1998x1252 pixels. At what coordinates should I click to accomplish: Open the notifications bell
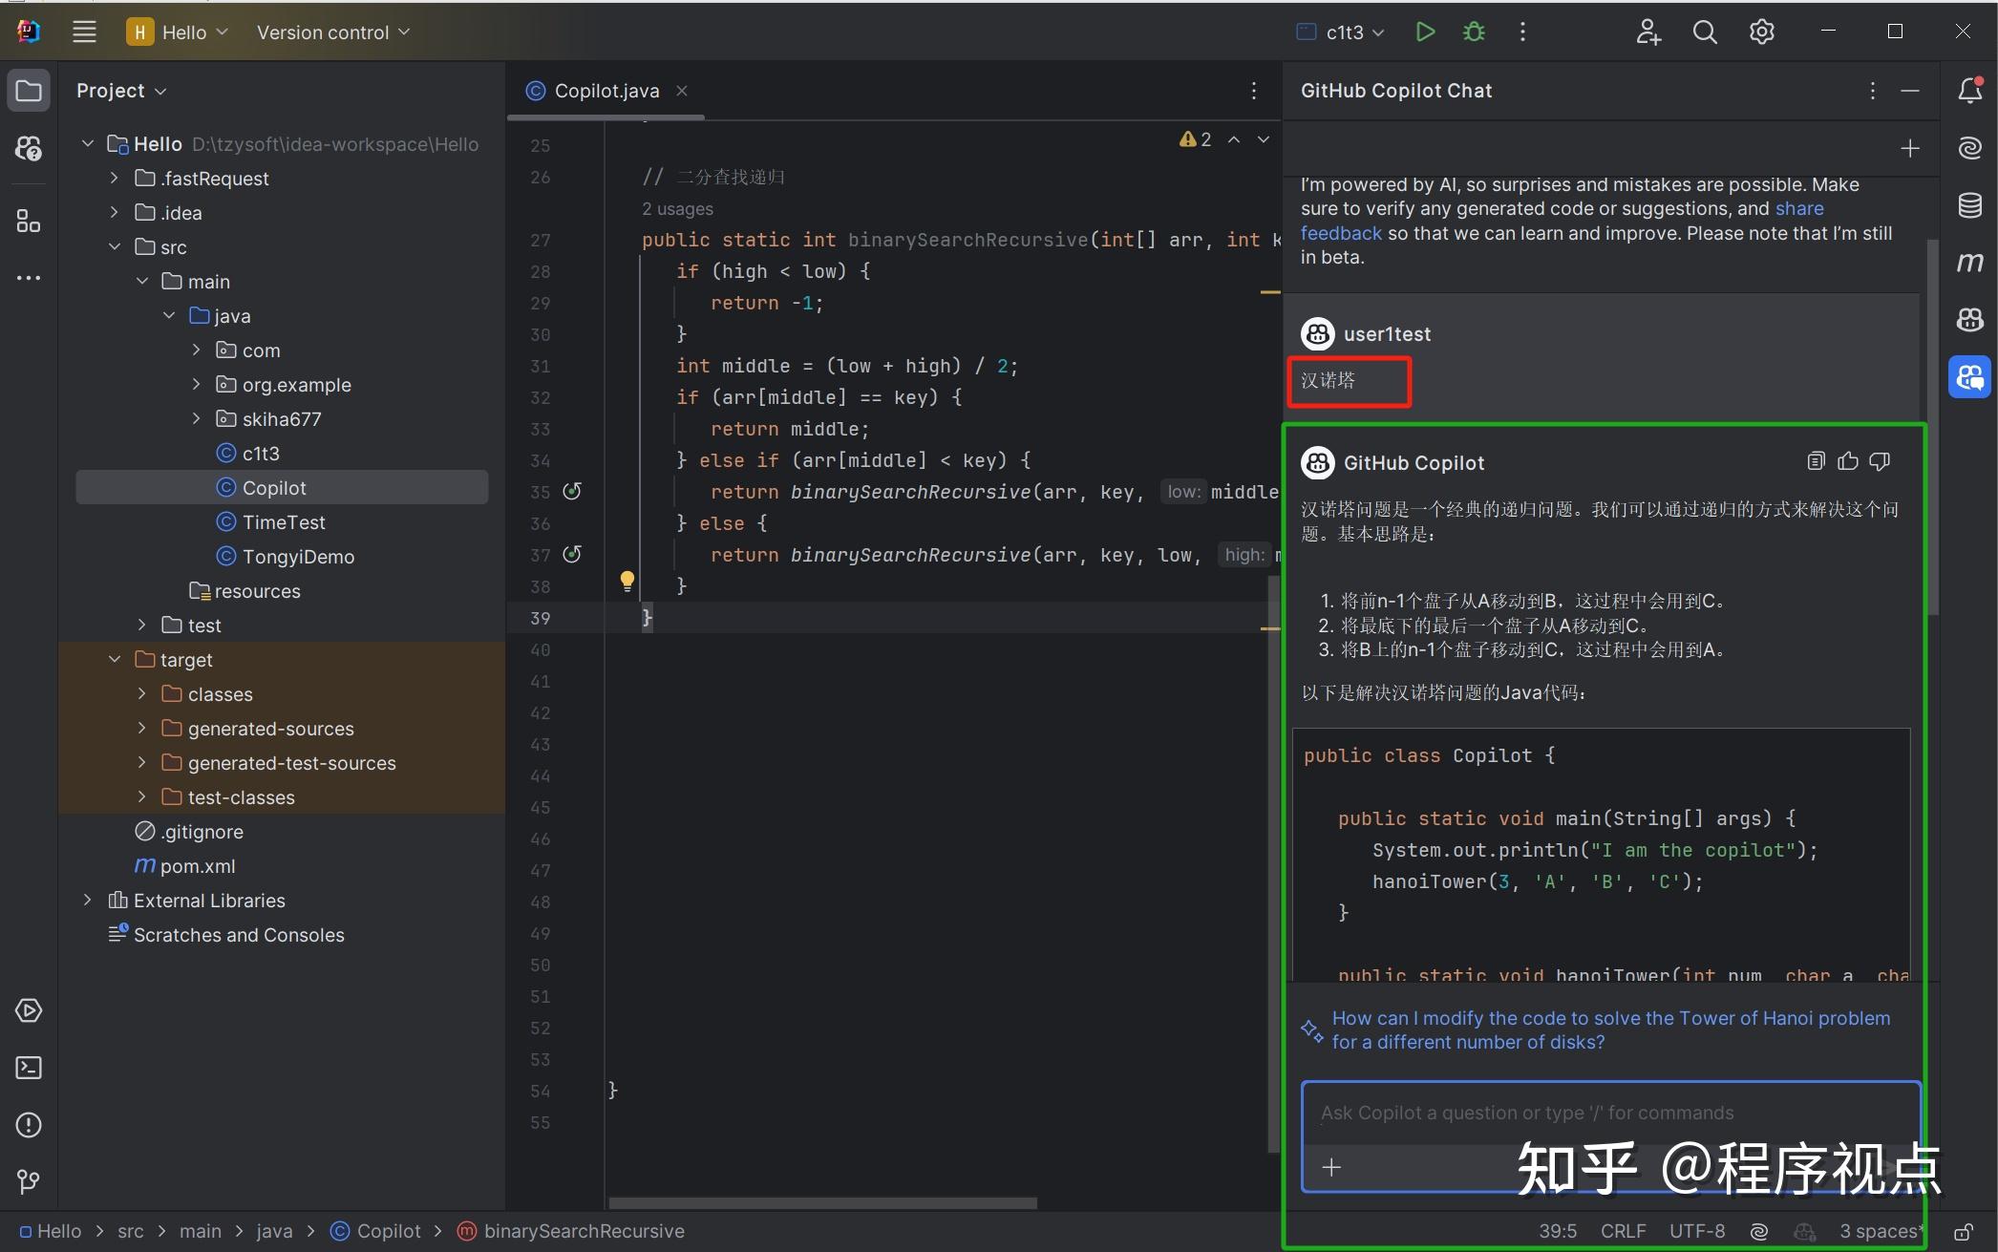click(1970, 90)
